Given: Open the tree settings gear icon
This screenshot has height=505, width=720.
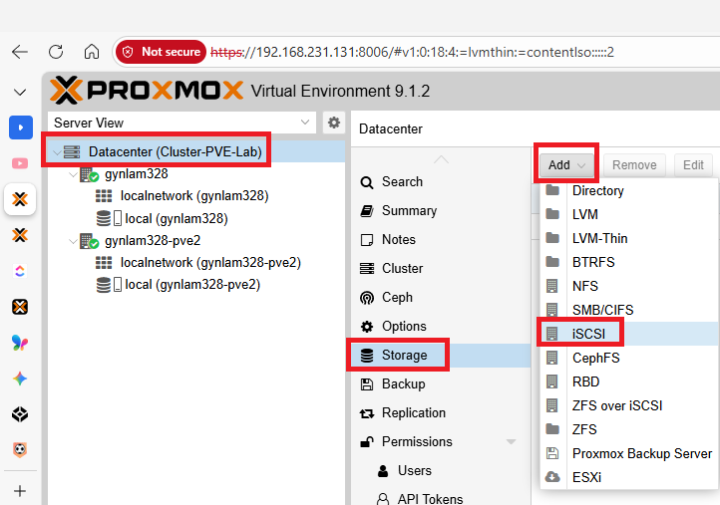Looking at the screenshot, I should click(334, 123).
